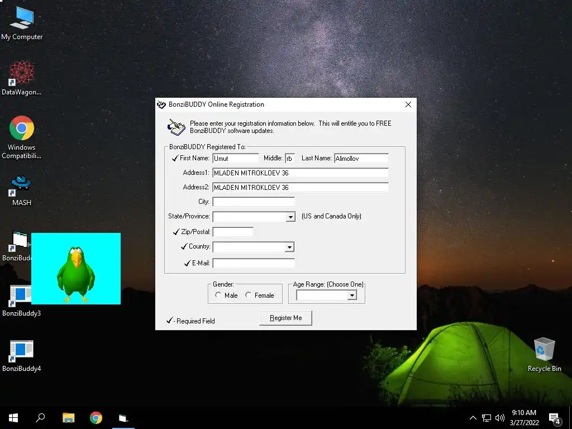The image size is (572, 429).
Task: Launch Chrome from the taskbar
Action: (x=96, y=418)
